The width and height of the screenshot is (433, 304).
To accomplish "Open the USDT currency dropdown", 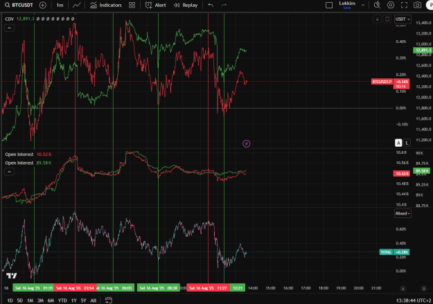I will click(403, 19).
